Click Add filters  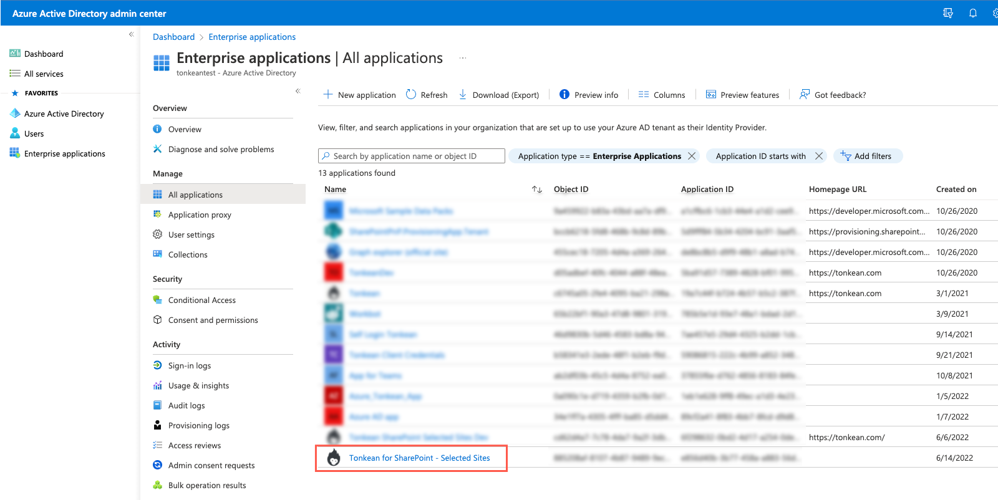[x=868, y=156]
